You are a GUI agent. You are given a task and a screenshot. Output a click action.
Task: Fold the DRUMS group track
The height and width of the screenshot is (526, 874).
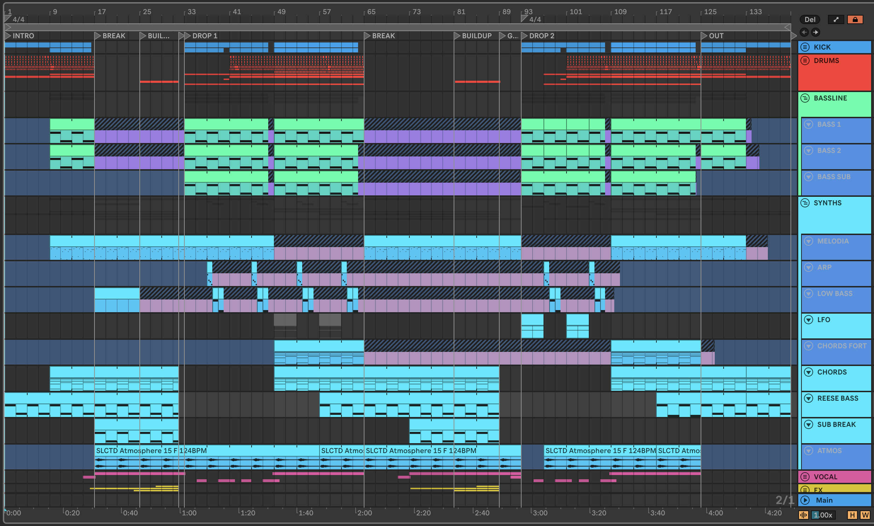click(805, 61)
